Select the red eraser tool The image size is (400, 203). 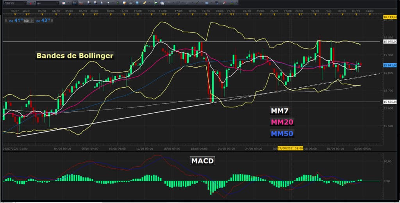pos(224,3)
